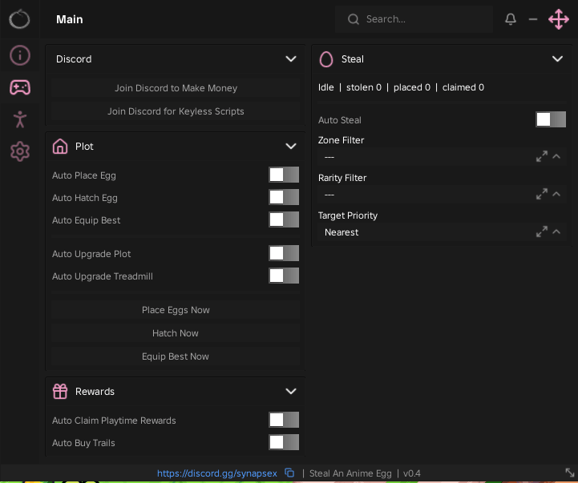Open the discord.gg/synapsex link
Viewport: 578px width, 483px height.
(x=217, y=473)
